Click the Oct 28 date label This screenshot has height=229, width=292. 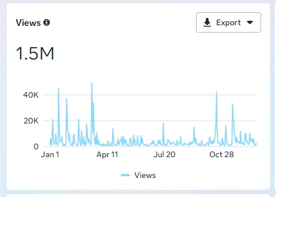click(222, 154)
